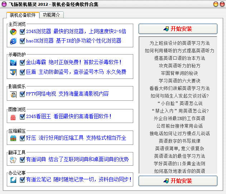
Task: Click “小白脸”英语怎么说
Action: pyautogui.click(x=179, y=103)
